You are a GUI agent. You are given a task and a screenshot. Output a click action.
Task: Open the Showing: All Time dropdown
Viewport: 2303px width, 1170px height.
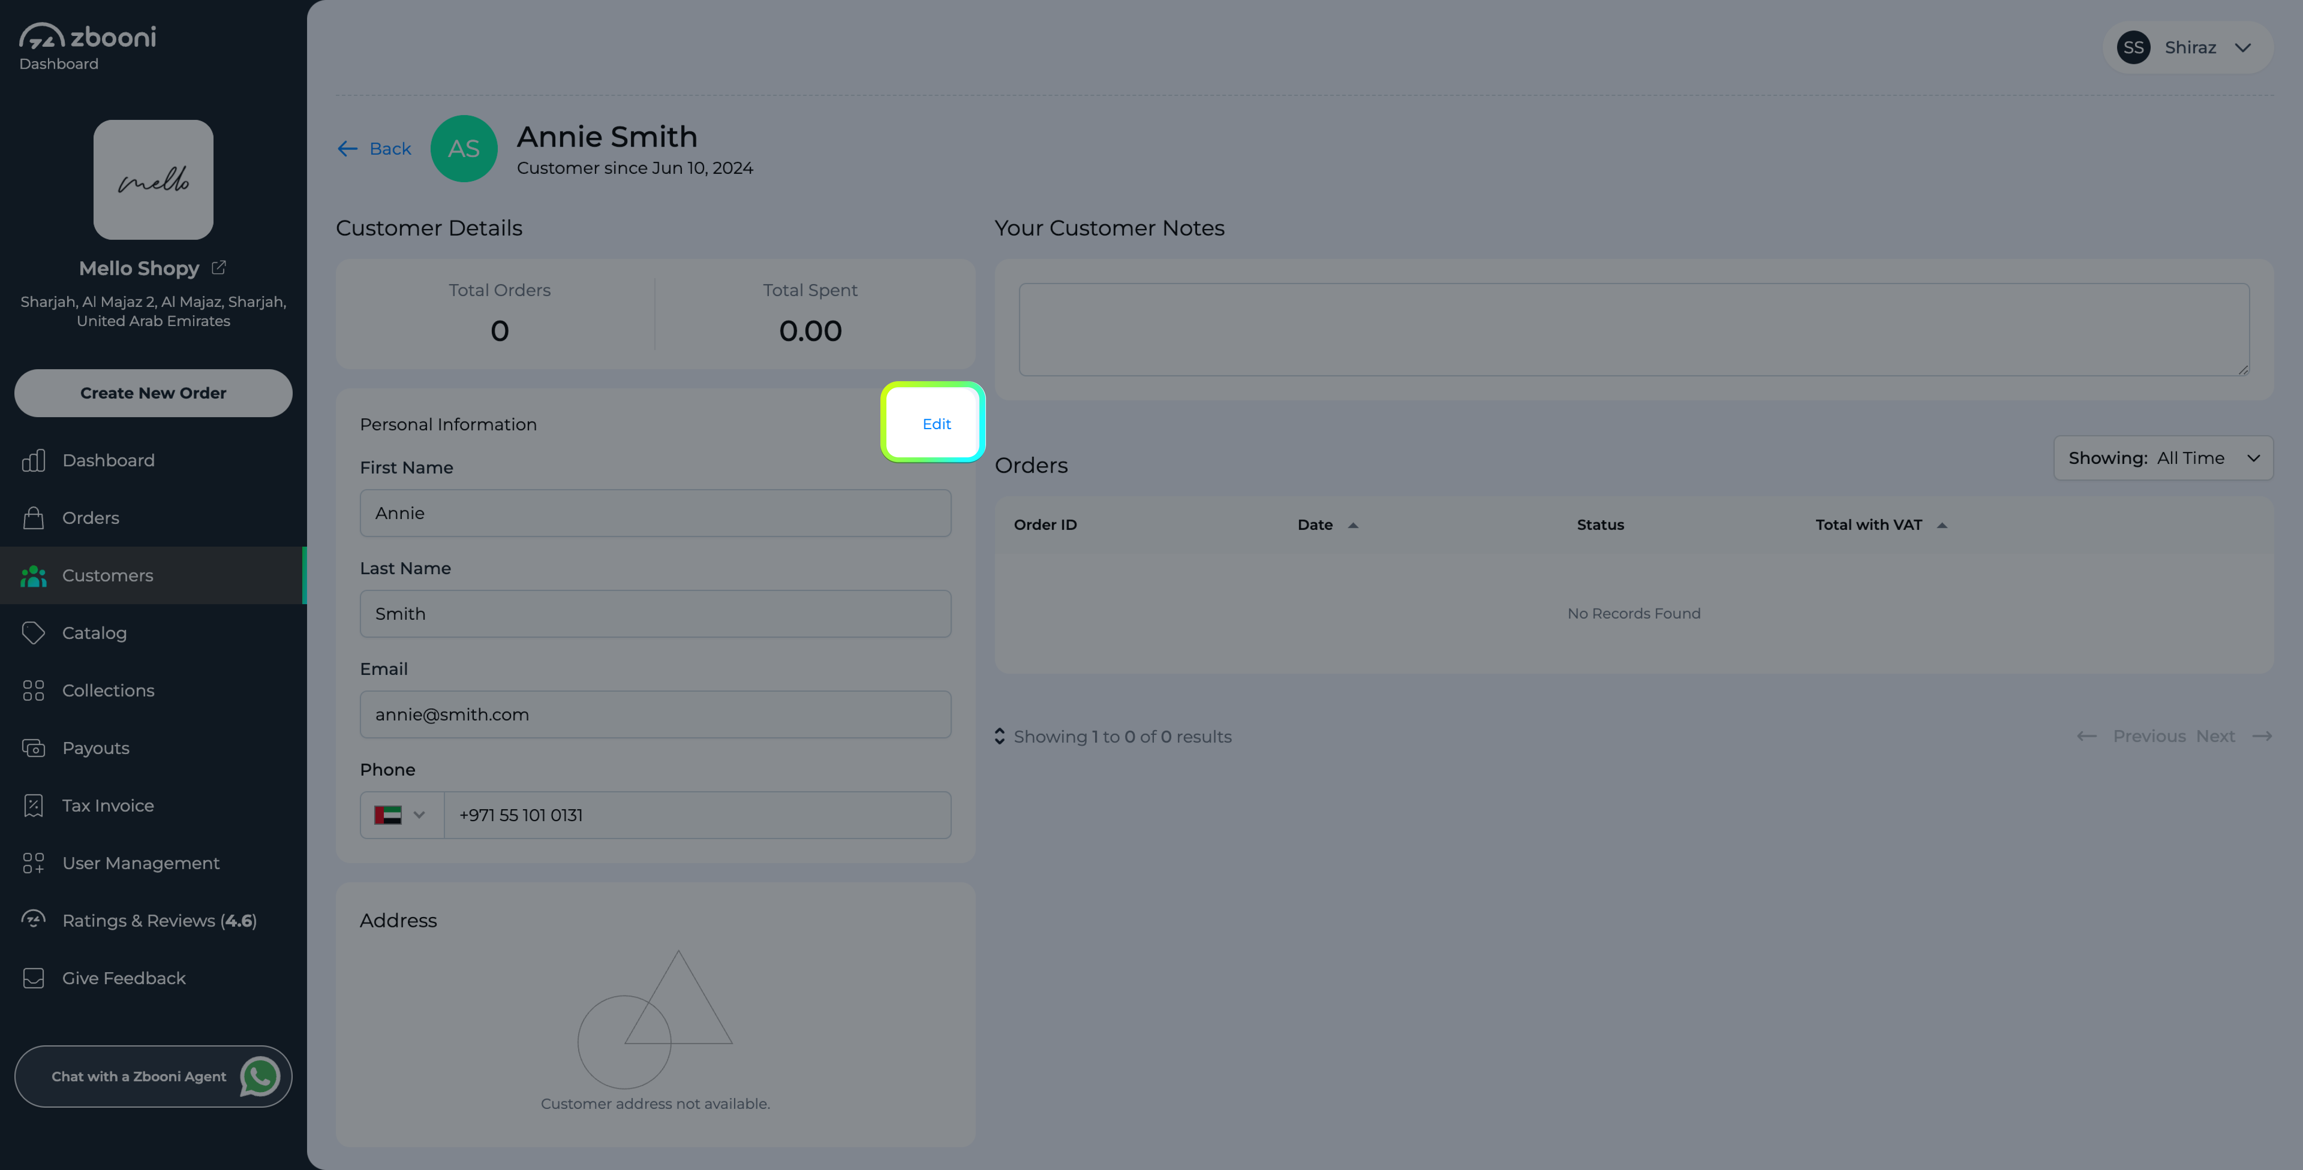coord(2163,458)
